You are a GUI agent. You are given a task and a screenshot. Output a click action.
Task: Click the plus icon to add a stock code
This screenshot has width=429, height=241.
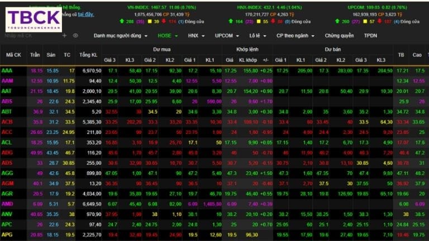64,35
